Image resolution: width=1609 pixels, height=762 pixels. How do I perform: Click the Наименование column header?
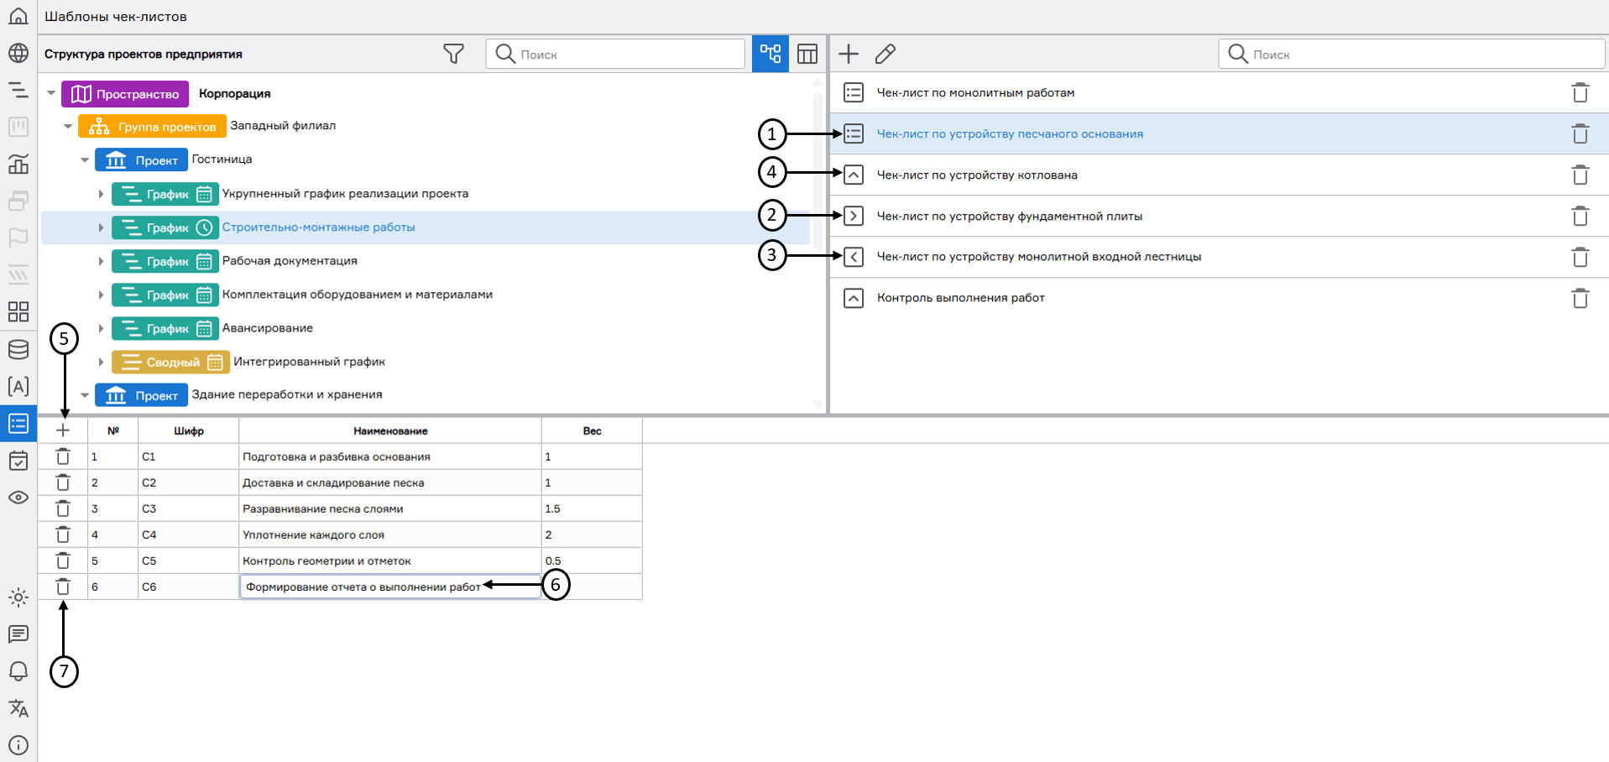(390, 431)
